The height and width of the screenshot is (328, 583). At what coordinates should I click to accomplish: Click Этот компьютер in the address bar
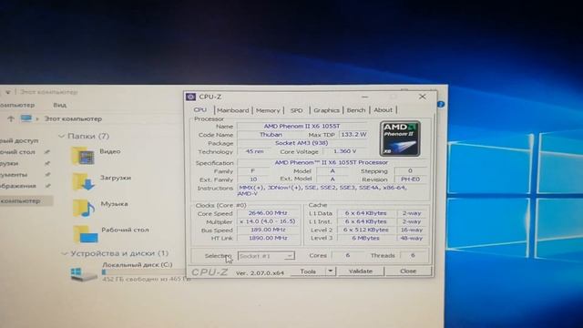pyautogui.click(x=73, y=119)
